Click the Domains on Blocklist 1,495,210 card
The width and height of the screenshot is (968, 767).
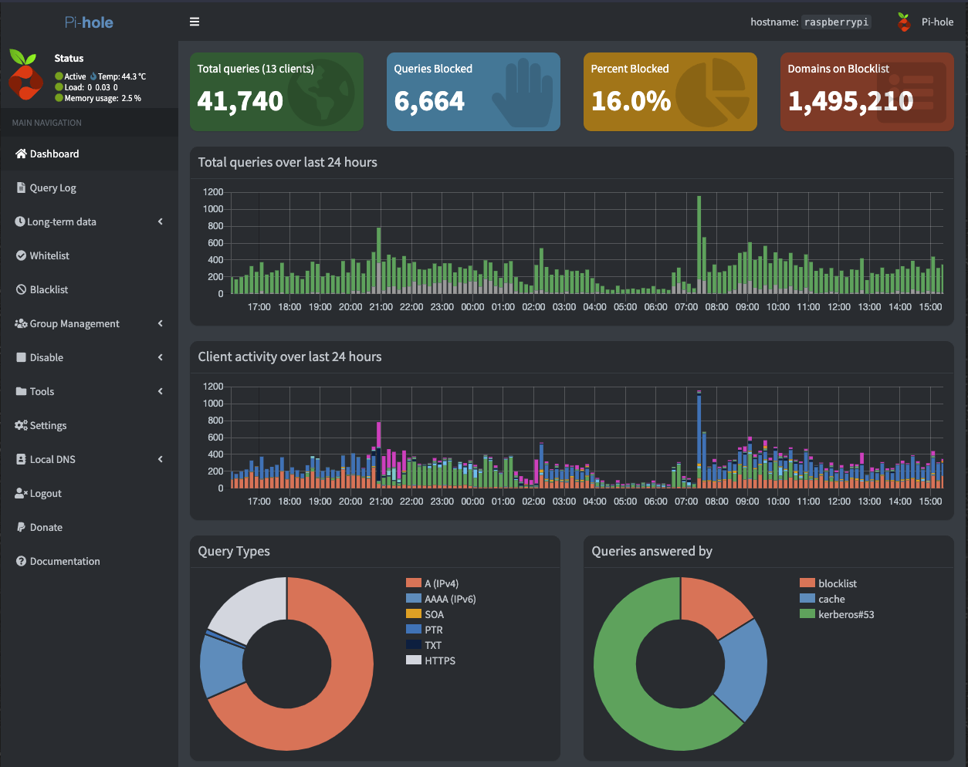tap(867, 91)
